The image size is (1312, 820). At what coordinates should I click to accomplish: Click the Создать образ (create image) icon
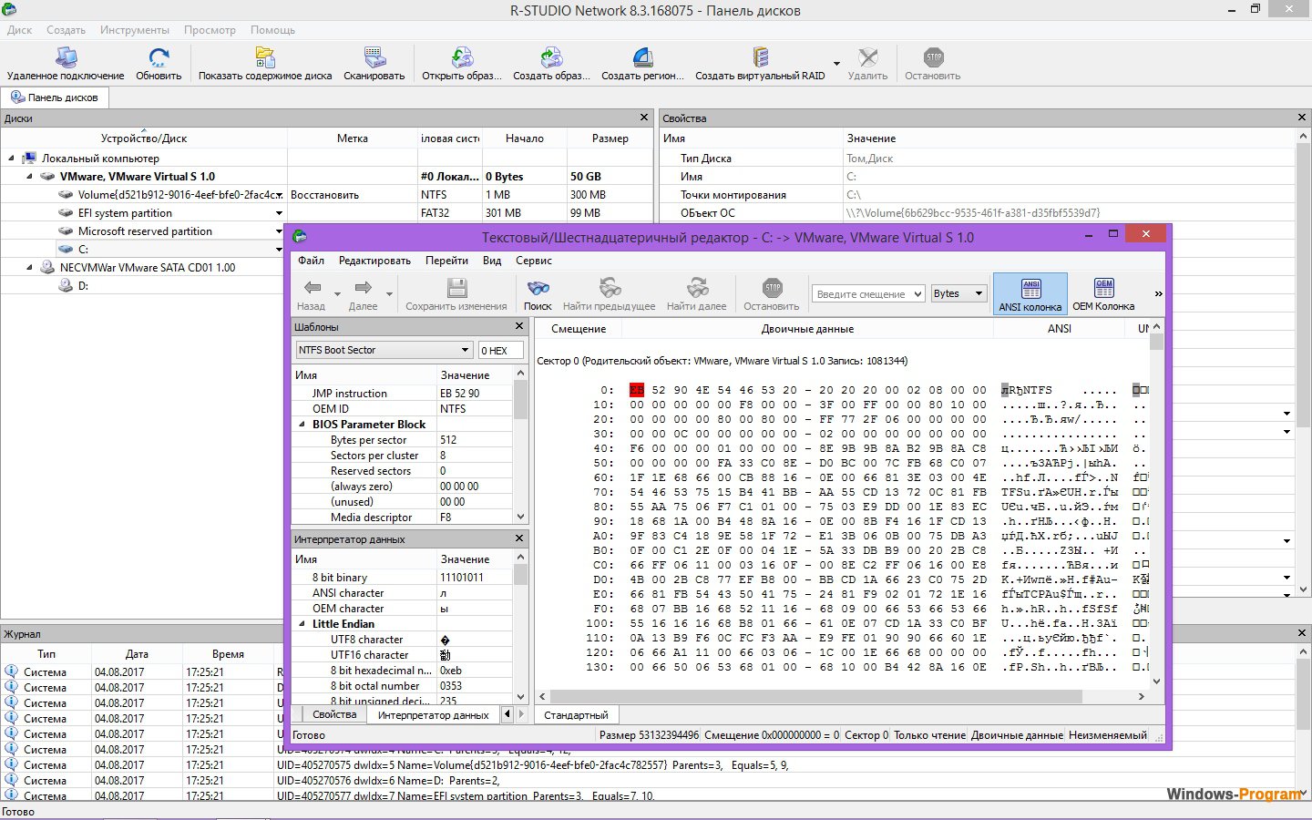click(551, 64)
